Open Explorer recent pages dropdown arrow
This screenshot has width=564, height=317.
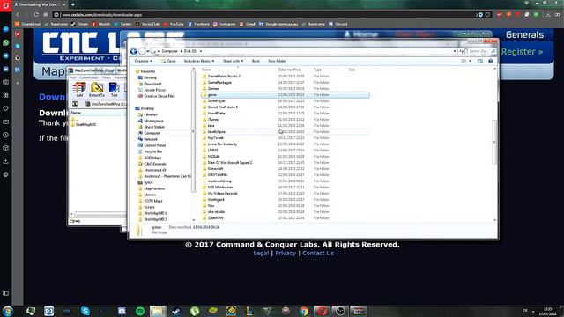tap(148, 51)
